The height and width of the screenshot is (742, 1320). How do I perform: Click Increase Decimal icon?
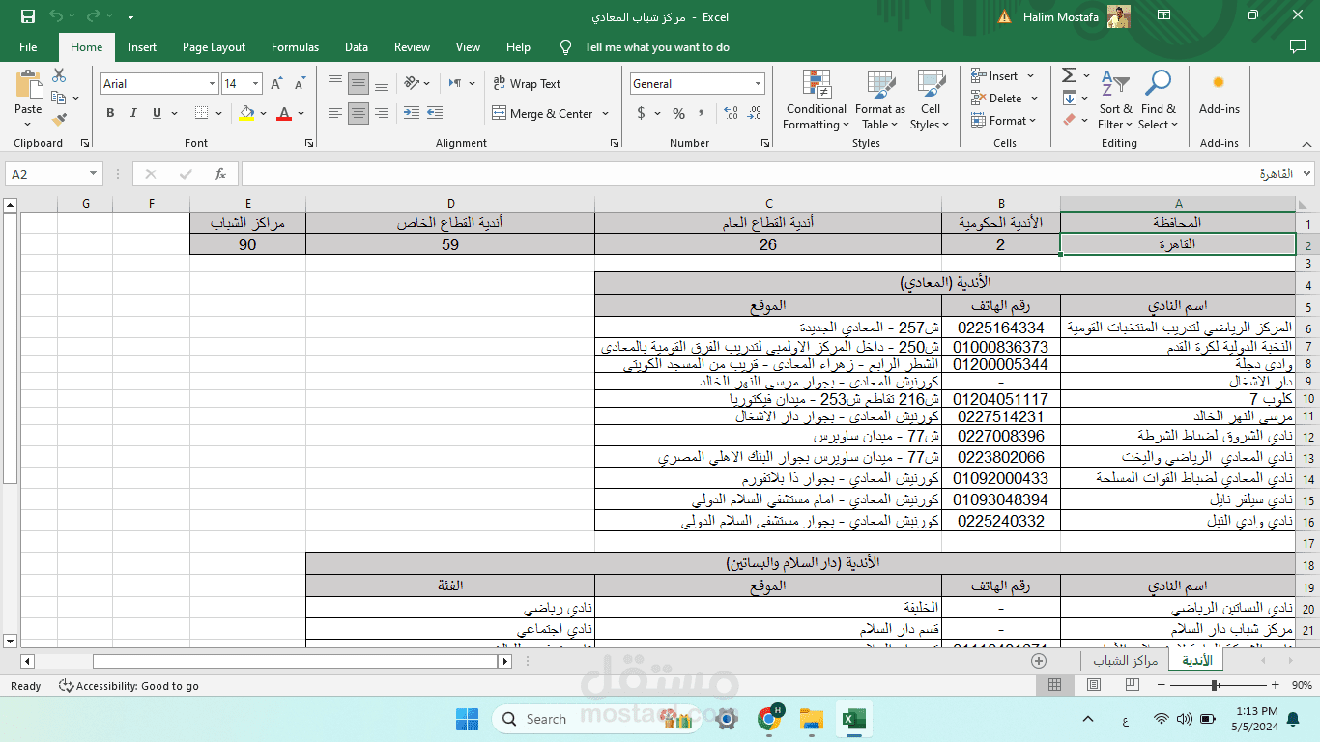729,114
